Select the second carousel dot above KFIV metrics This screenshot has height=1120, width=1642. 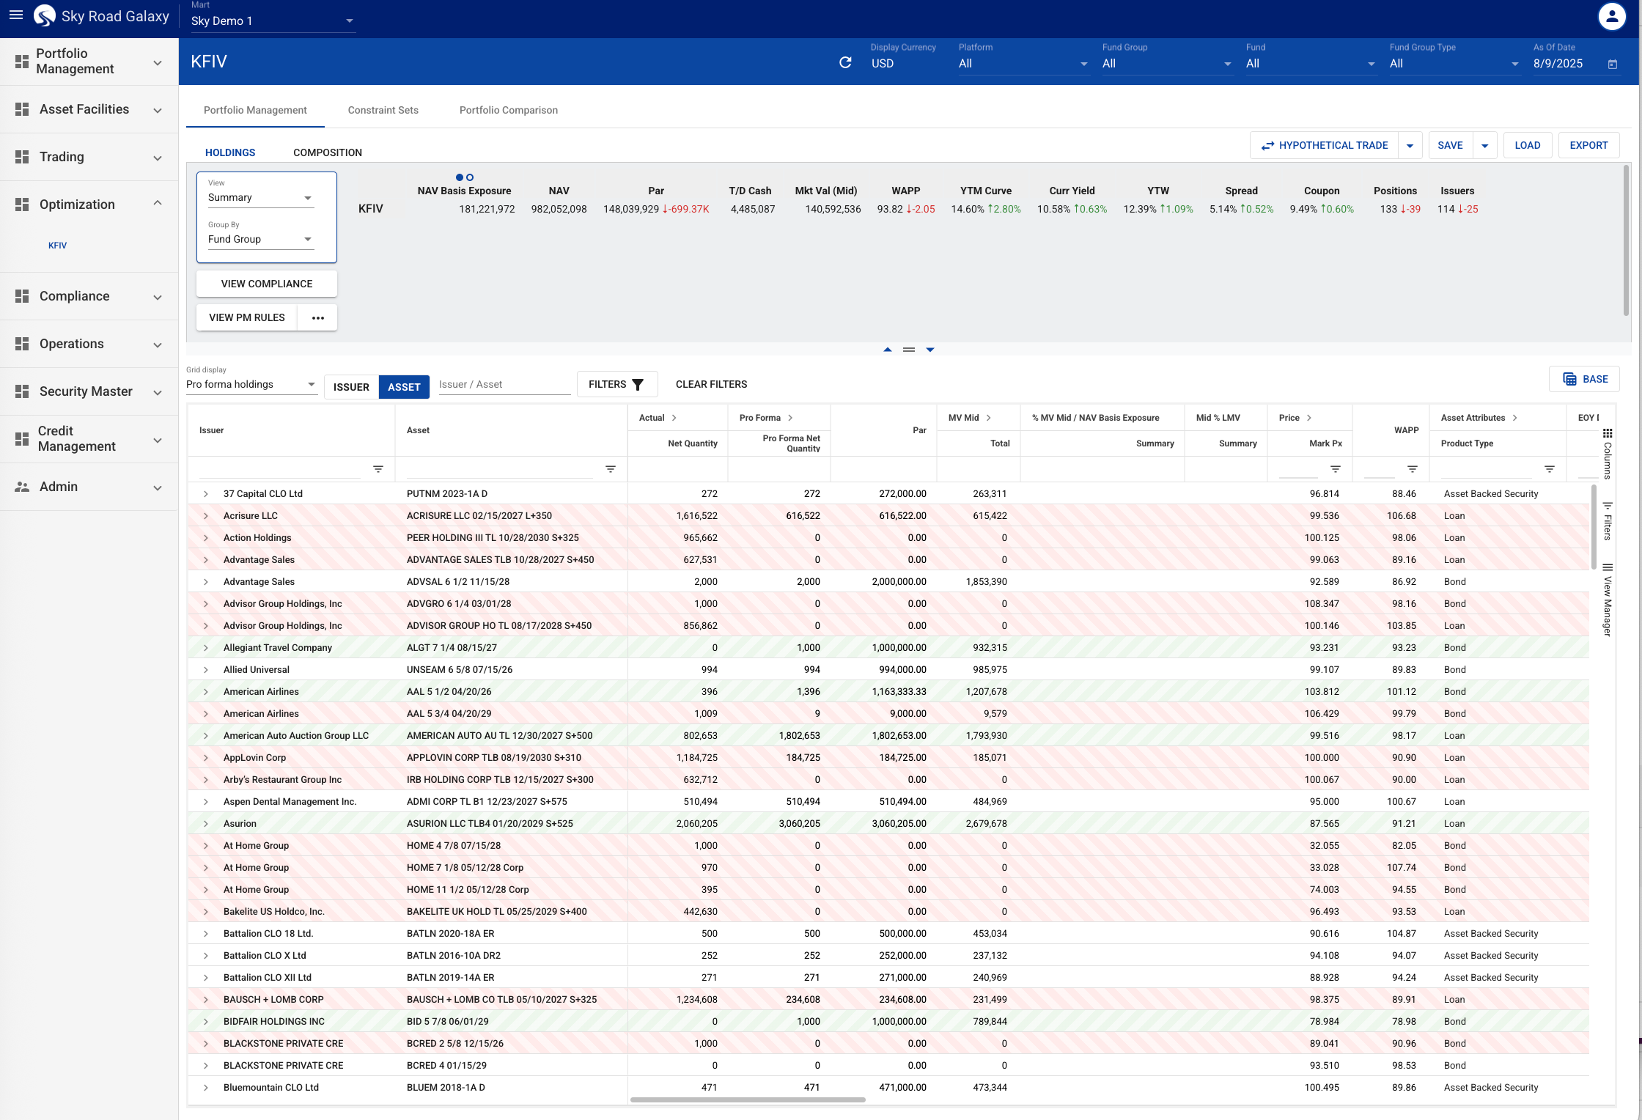[470, 177]
